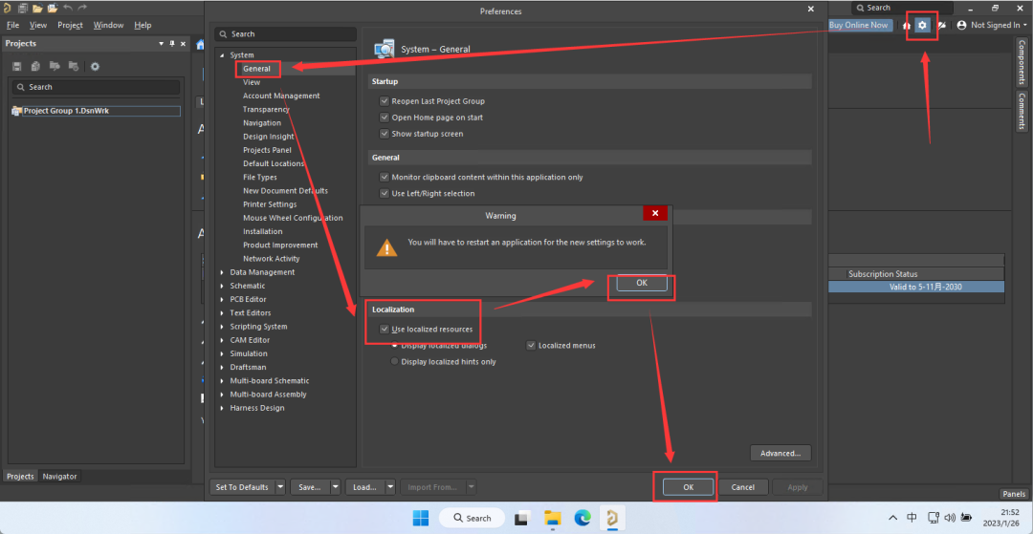Open Projects panel settings gear icon
Viewport: 1033px width, 534px height.
click(x=95, y=66)
